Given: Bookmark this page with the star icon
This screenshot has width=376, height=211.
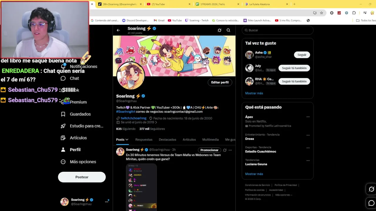Looking at the screenshot, I should 321,13.
